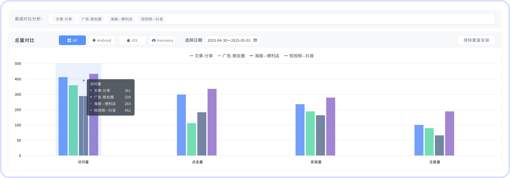Click the gray 海报—便利店 bar in 安装量
The height and width of the screenshot is (178, 510).
tap(320, 135)
